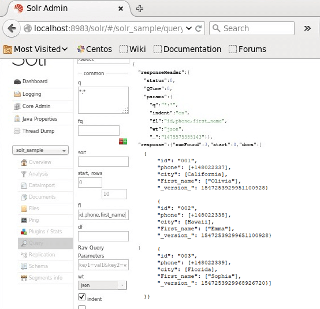Go to the Overview page link
320x309 pixels.
click(x=40, y=162)
